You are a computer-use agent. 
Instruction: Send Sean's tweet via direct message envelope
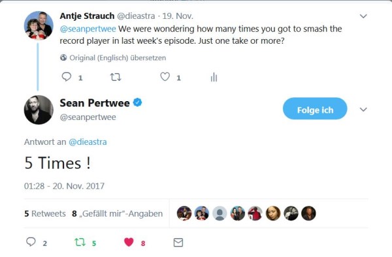coord(178,243)
